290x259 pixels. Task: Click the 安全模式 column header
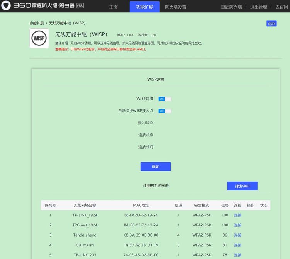[201, 205]
